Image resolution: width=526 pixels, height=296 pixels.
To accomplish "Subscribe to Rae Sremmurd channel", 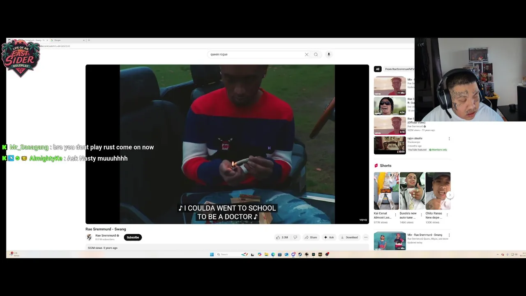I will click(x=133, y=237).
